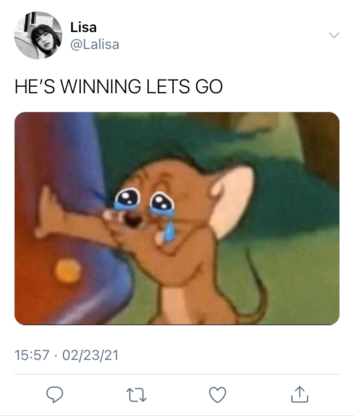354x416 pixels.
Task: Tap the blue teardrop on mouse's cheek
Action: (x=169, y=232)
